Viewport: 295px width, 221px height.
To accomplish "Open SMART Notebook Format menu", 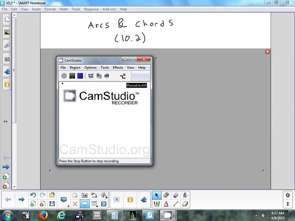I will 50,9.
